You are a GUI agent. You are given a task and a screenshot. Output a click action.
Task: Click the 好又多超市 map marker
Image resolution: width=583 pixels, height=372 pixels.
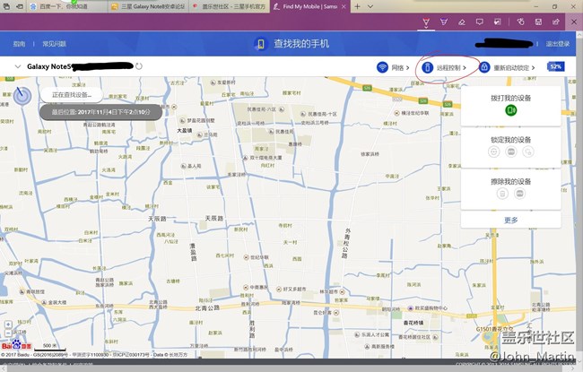point(291,290)
